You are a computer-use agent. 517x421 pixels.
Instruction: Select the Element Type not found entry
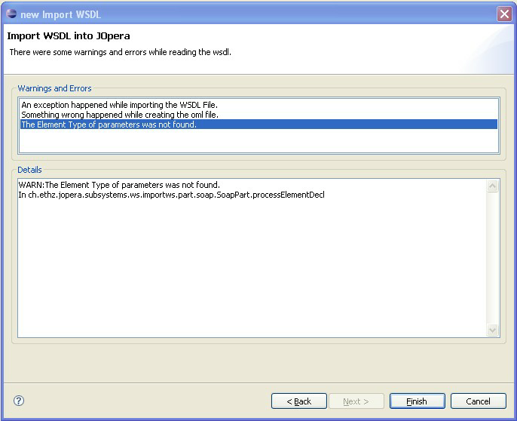click(258, 124)
